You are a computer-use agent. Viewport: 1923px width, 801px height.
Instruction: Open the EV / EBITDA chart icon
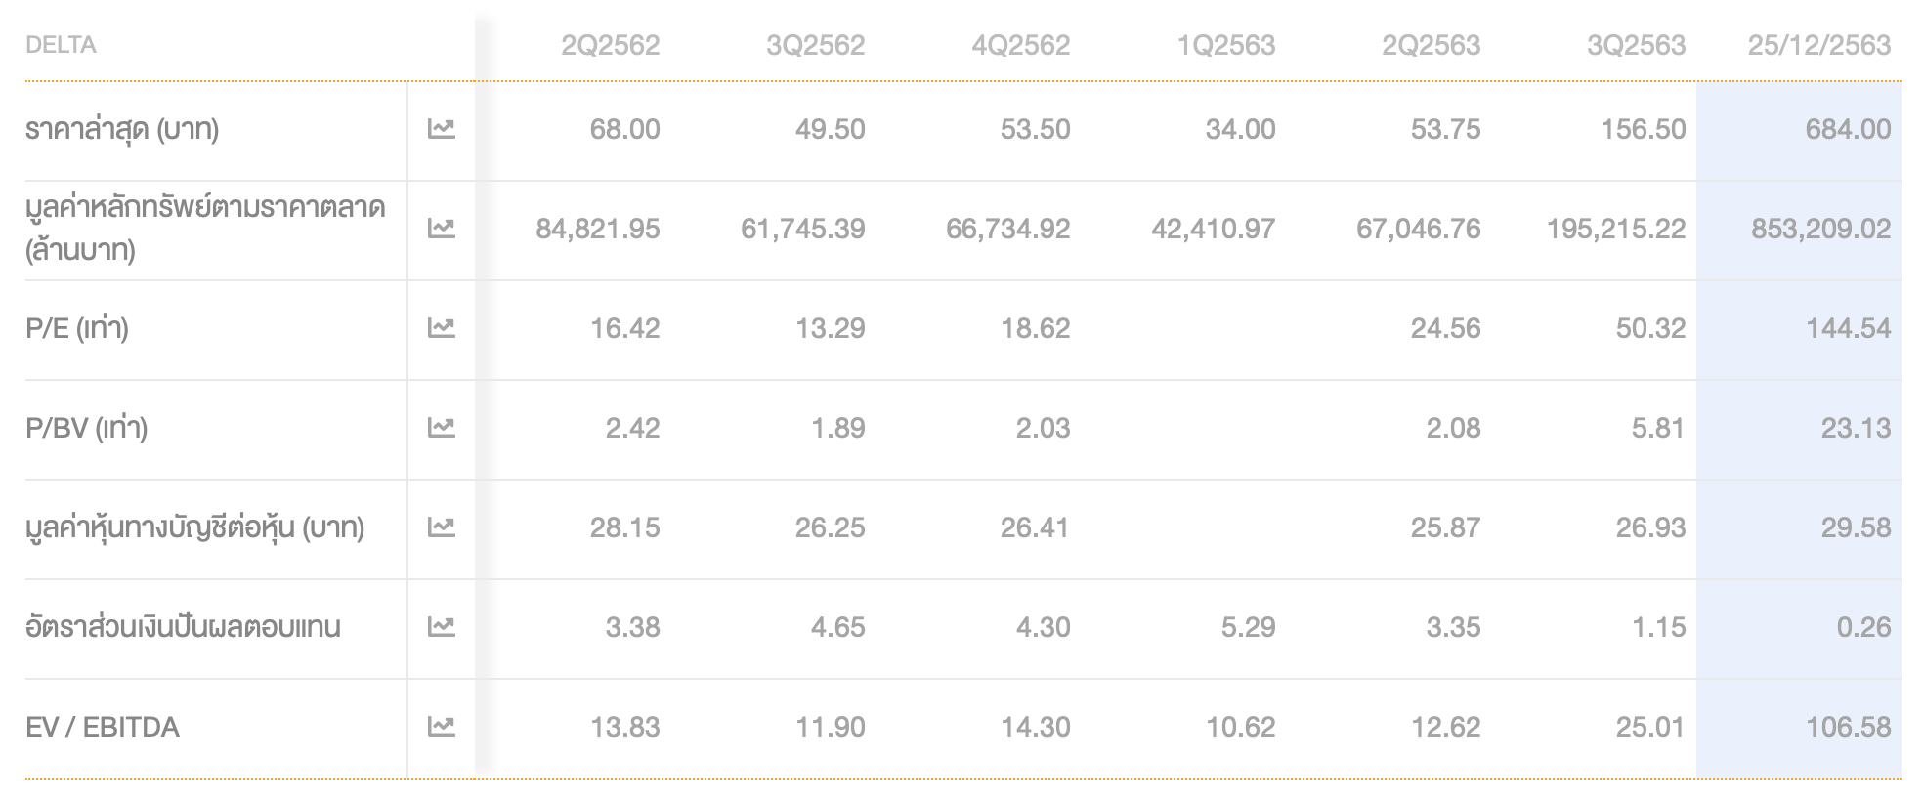pos(442,727)
